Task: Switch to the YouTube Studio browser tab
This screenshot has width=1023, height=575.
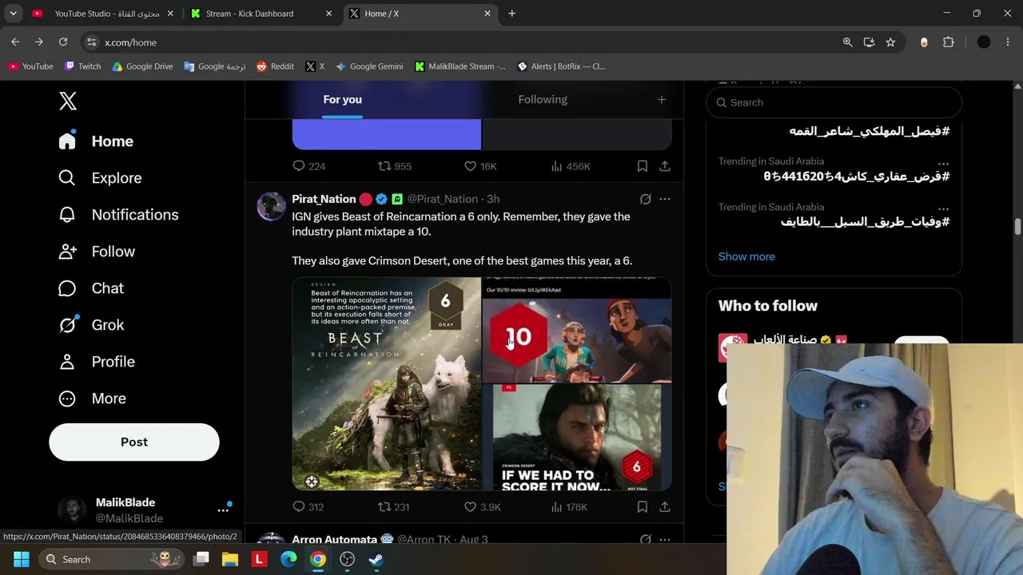Action: coord(103,14)
